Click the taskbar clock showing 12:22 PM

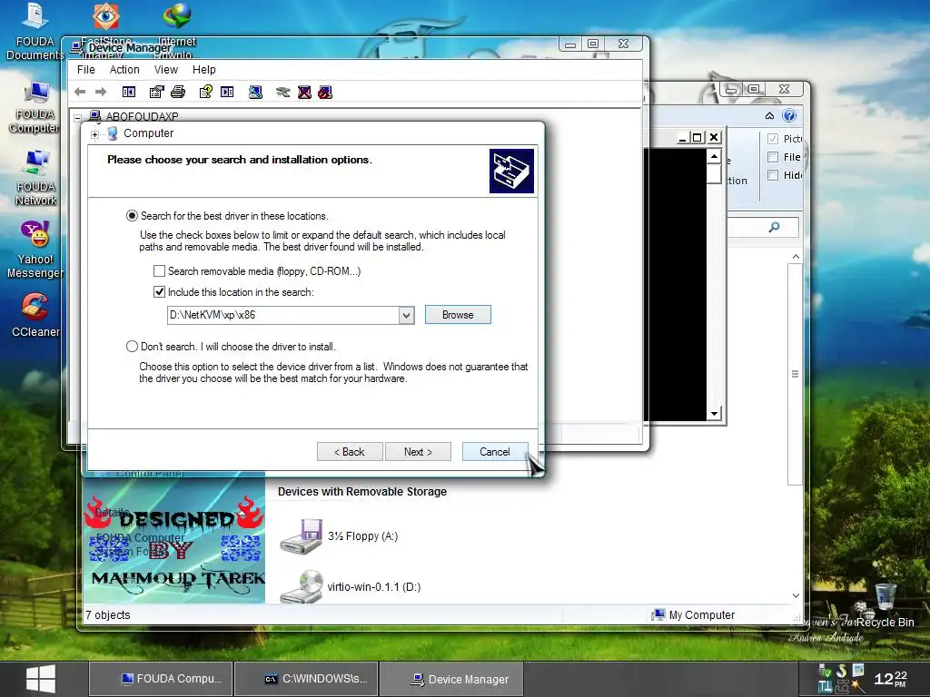890,679
